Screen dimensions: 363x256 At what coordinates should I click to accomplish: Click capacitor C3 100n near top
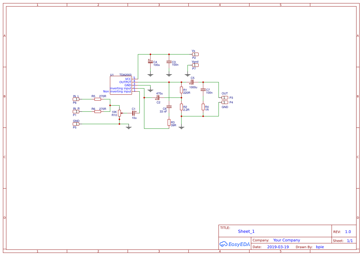[x=169, y=62]
